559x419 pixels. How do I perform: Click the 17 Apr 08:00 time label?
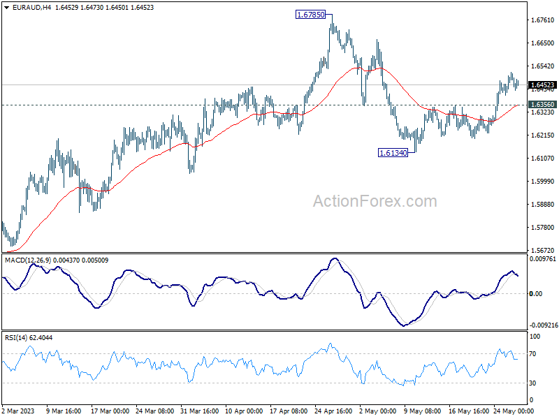pos(289,411)
